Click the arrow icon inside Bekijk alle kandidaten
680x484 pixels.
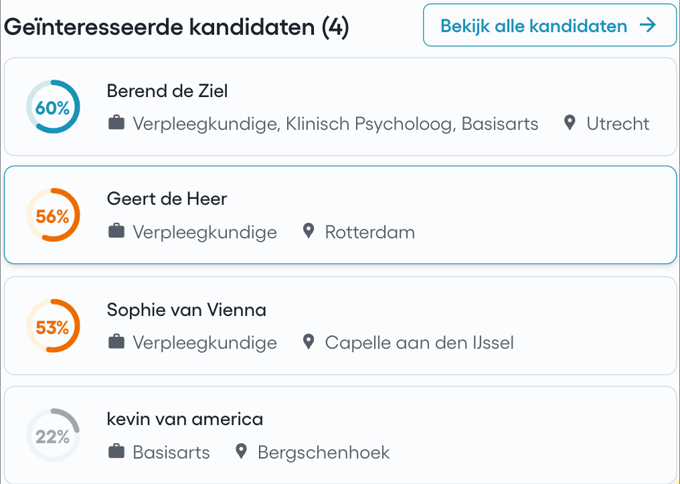pyautogui.click(x=647, y=25)
